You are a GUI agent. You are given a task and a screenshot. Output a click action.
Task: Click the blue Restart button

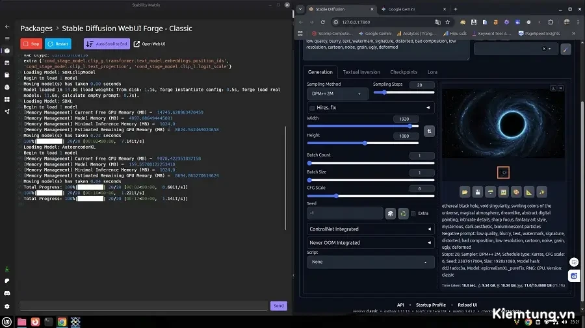click(x=58, y=44)
